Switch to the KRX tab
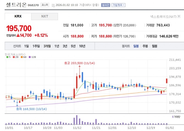The height and width of the screenshot is (131, 184). [x=18, y=16]
